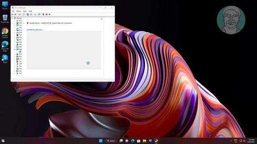Select the IDE controllers category icon
257x144 pixels.
tap(17, 40)
